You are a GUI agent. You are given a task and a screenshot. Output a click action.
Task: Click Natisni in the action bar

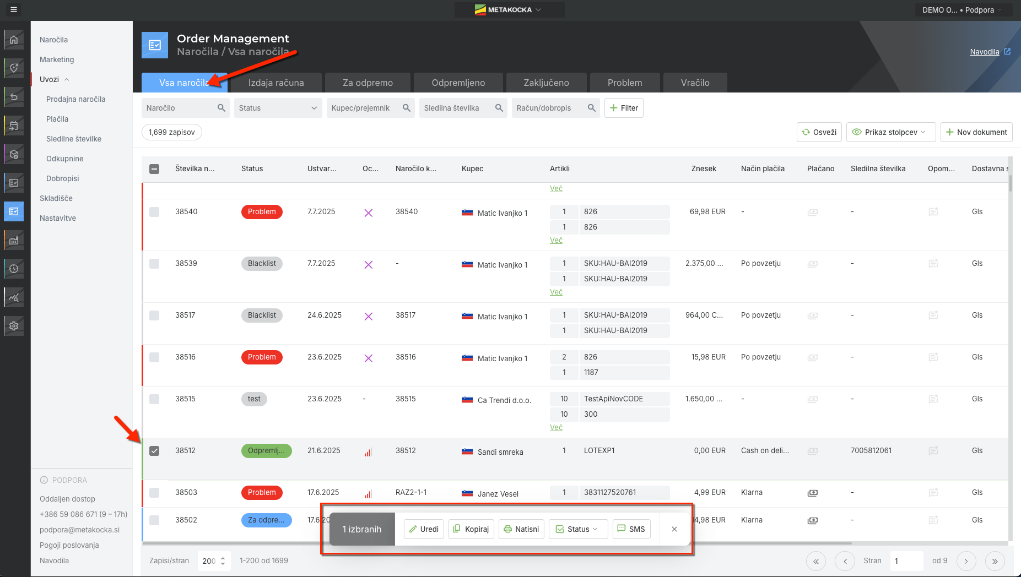[521, 529]
